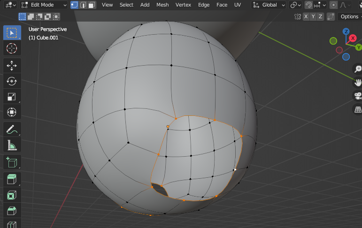The height and width of the screenshot is (228, 362).
Task: Open Global transform orientation dropdown
Action: tap(269, 5)
